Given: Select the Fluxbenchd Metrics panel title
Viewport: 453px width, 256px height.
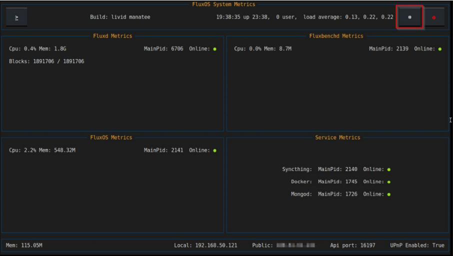Looking at the screenshot, I should point(336,36).
